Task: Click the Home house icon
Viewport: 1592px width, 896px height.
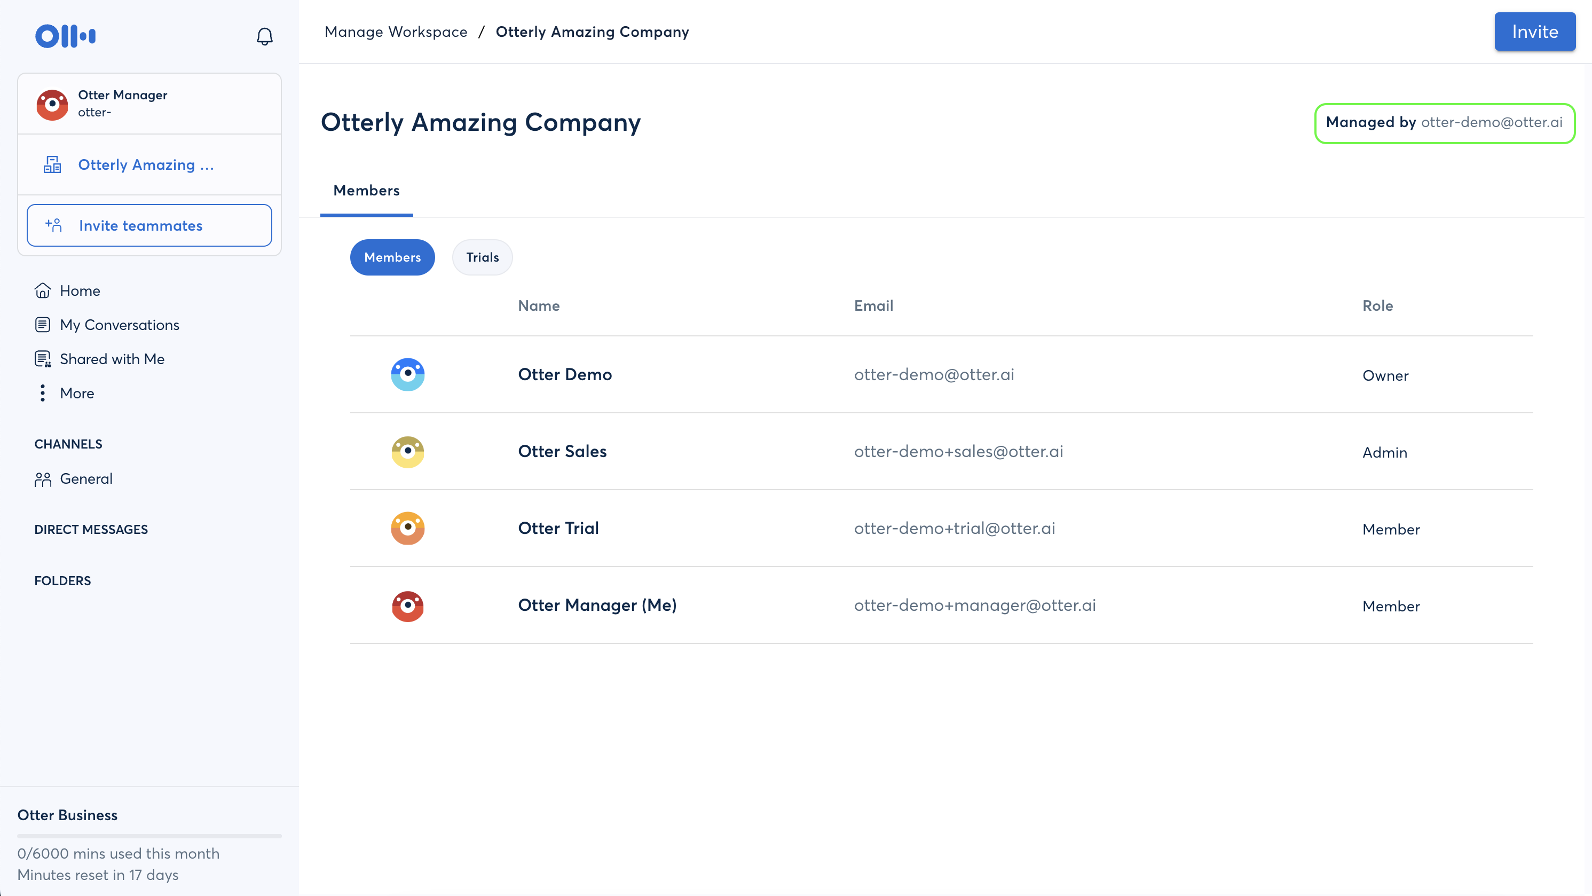Action: tap(43, 290)
